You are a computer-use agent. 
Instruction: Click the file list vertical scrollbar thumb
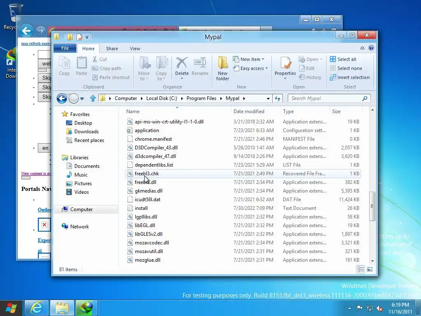[372, 207]
